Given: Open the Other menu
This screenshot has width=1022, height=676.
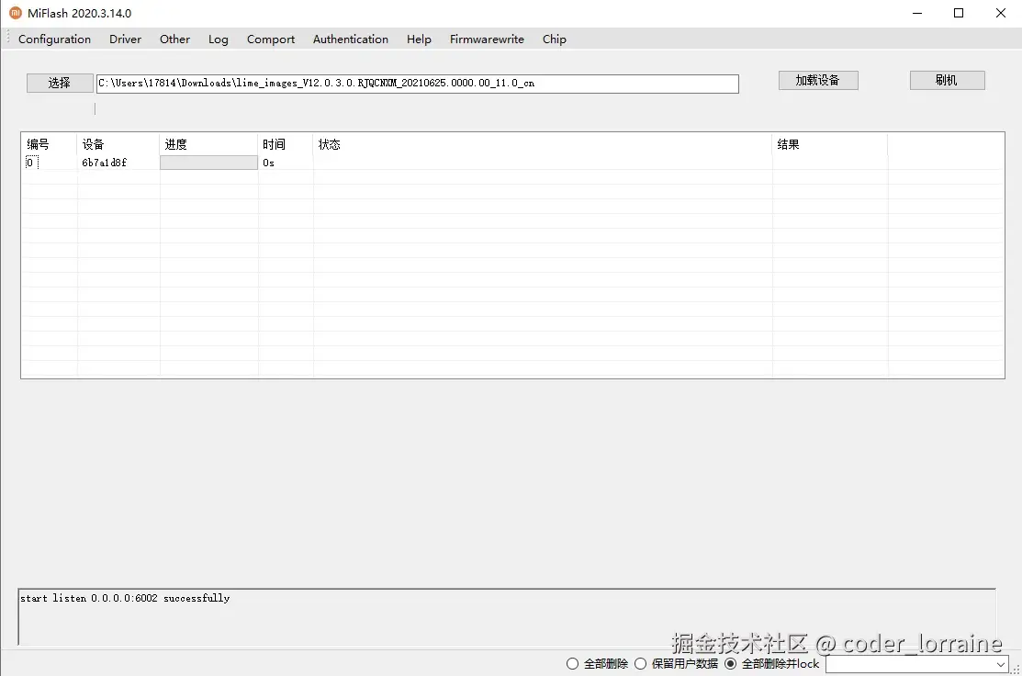Looking at the screenshot, I should [x=174, y=39].
